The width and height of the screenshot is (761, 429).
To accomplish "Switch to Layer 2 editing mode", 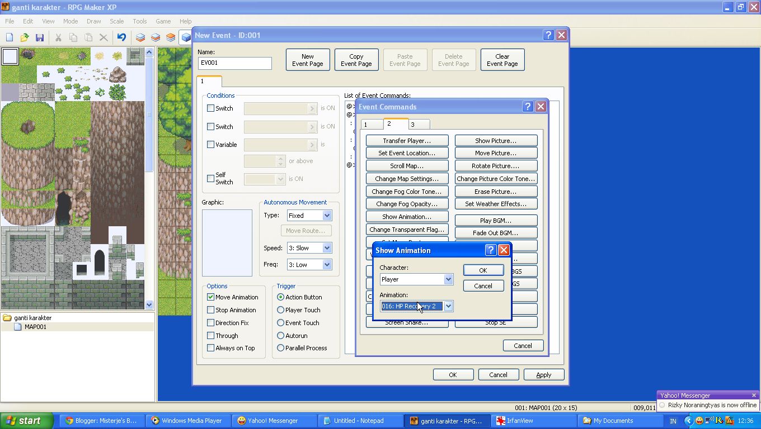I will coord(155,37).
